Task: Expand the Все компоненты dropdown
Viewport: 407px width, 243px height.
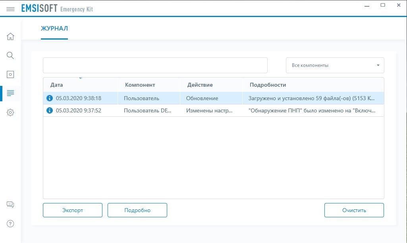Action: pos(335,65)
